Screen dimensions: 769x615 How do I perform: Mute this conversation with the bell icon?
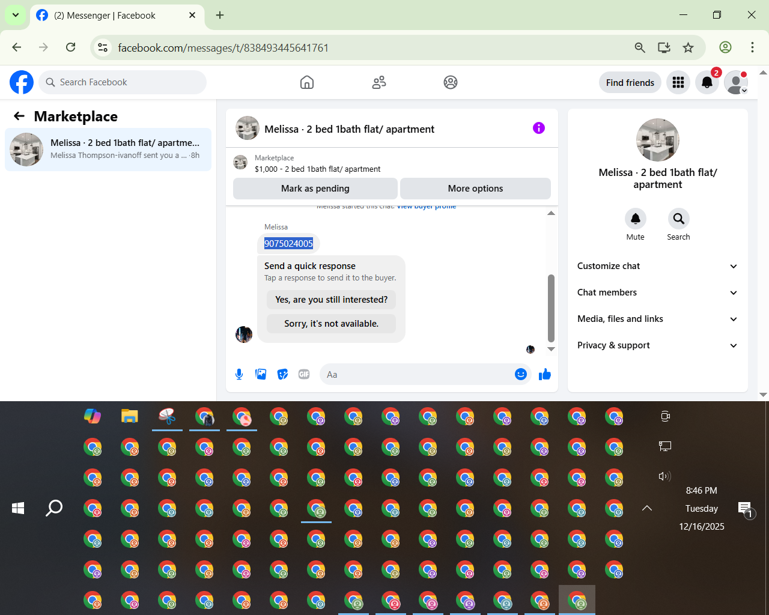[x=636, y=219]
